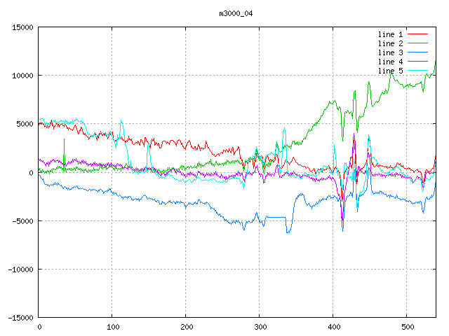
Task: Click the -10000 y-axis tick label
Action: pyautogui.click(x=20, y=269)
